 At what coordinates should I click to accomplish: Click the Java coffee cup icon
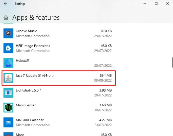click(8, 78)
